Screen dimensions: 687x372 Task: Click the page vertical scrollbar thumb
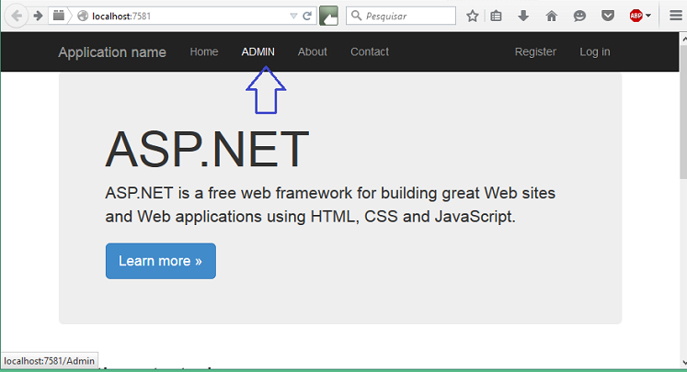(x=683, y=112)
